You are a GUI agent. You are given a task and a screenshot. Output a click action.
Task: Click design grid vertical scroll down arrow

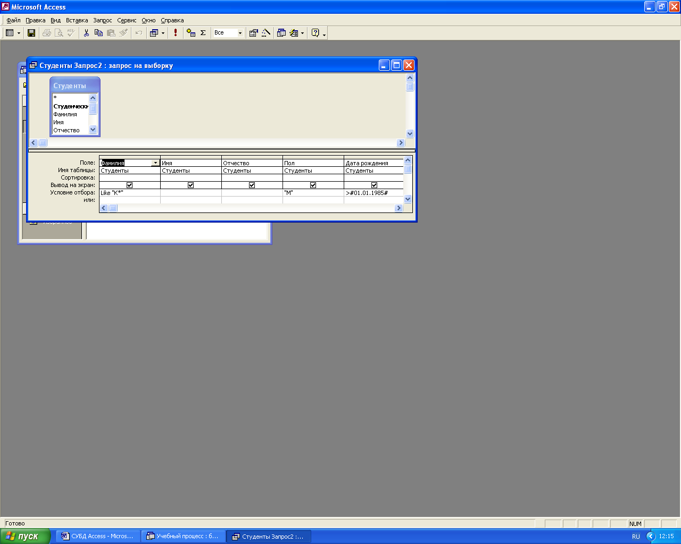click(x=408, y=199)
